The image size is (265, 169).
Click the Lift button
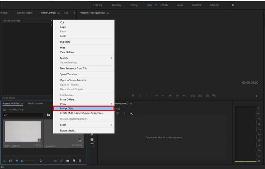click(x=193, y=96)
